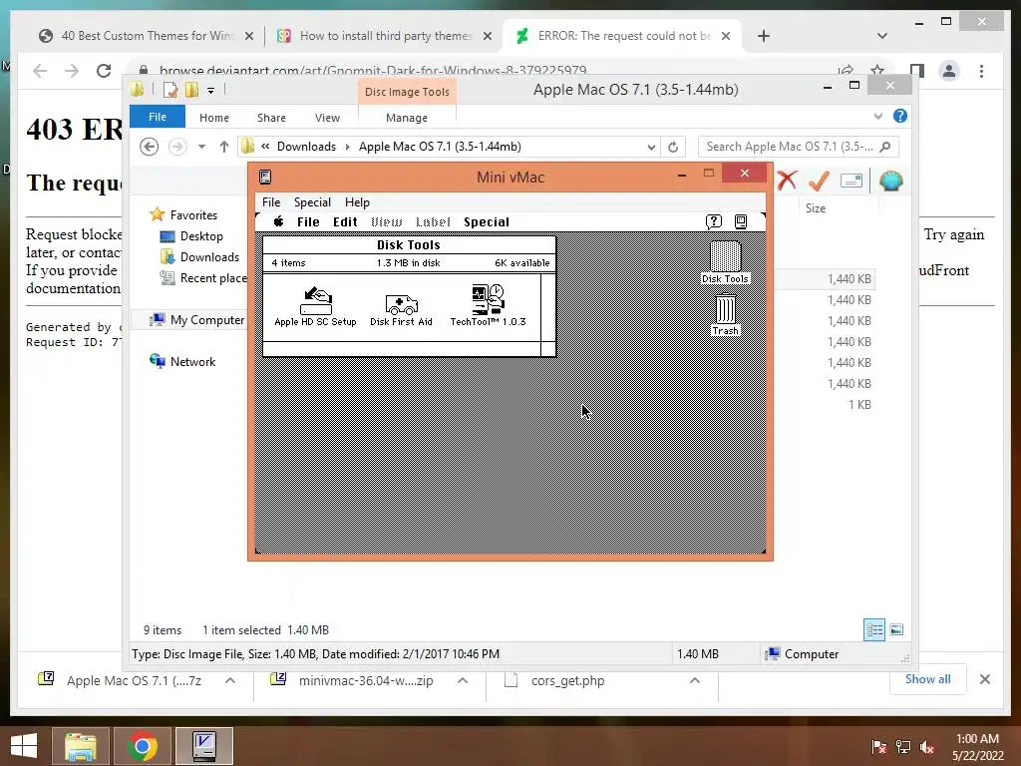Open the Mac OS Special menu
1021x766 pixels.
[x=487, y=221]
